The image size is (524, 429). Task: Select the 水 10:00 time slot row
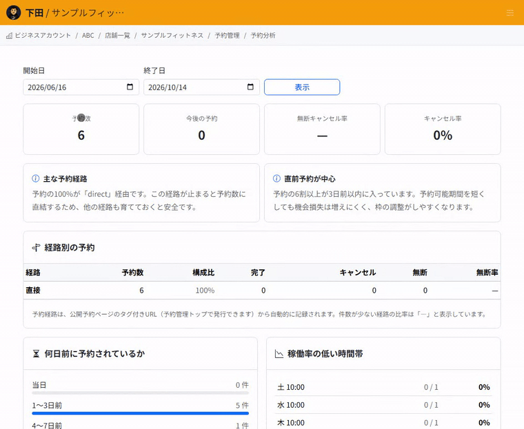tap(383, 405)
